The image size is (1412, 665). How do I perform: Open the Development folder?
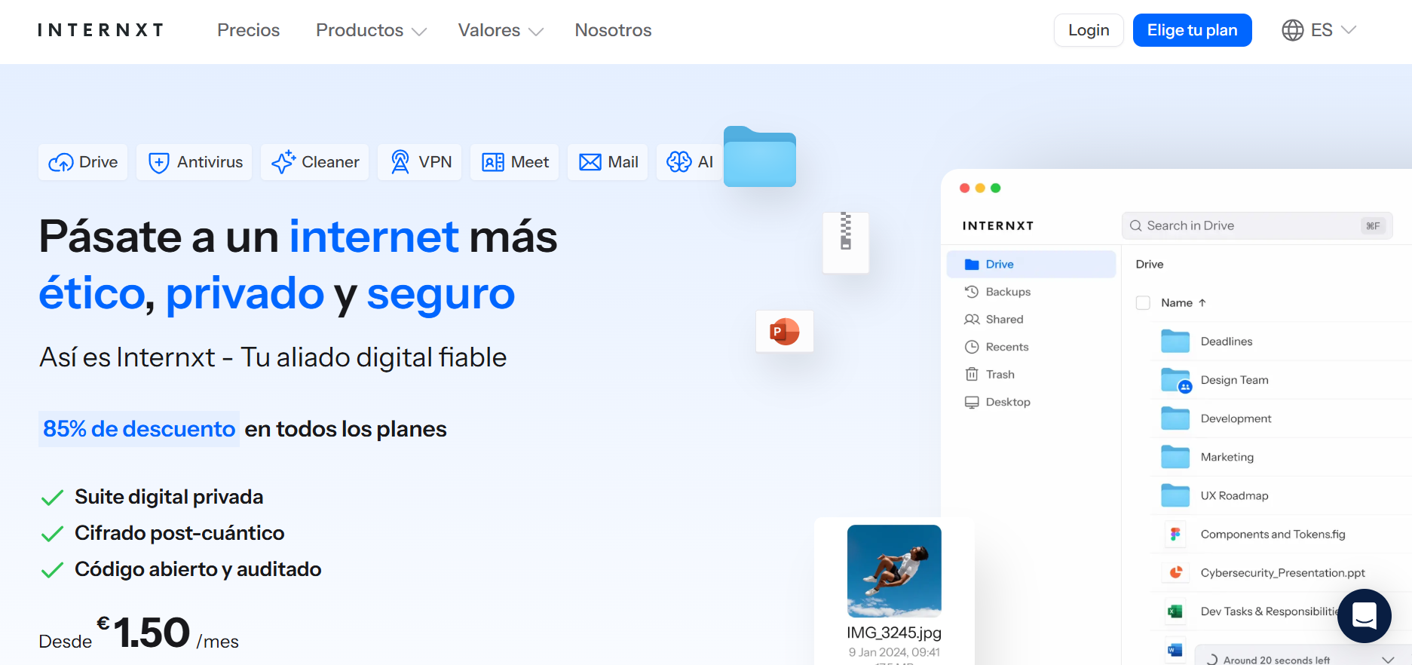(x=1282, y=418)
